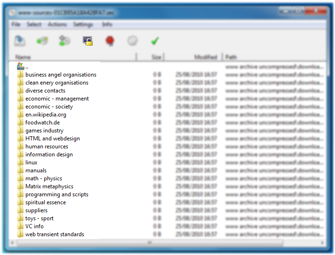Click the third toolbar icon with green dot
Image resolution: width=335 pixels, height=255 pixels.
click(x=64, y=41)
